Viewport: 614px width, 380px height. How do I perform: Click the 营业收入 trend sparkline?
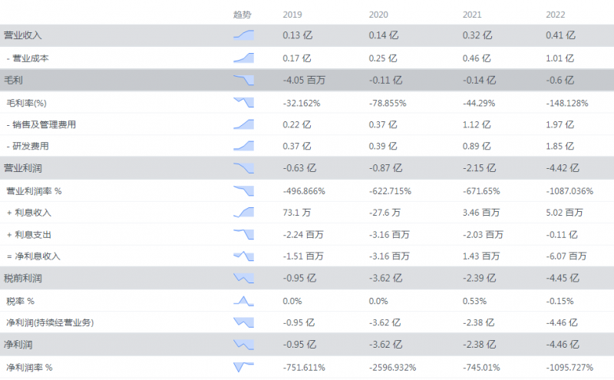243,35
